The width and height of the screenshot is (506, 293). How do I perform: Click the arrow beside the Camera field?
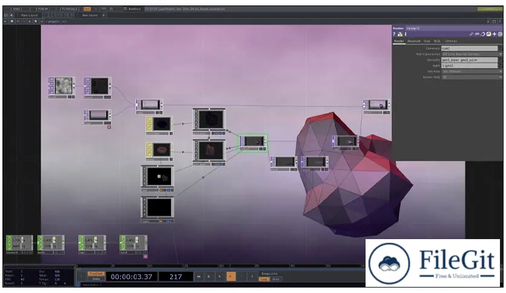point(501,48)
